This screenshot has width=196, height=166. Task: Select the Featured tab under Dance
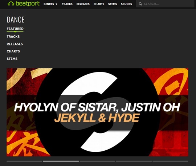tap(15, 29)
